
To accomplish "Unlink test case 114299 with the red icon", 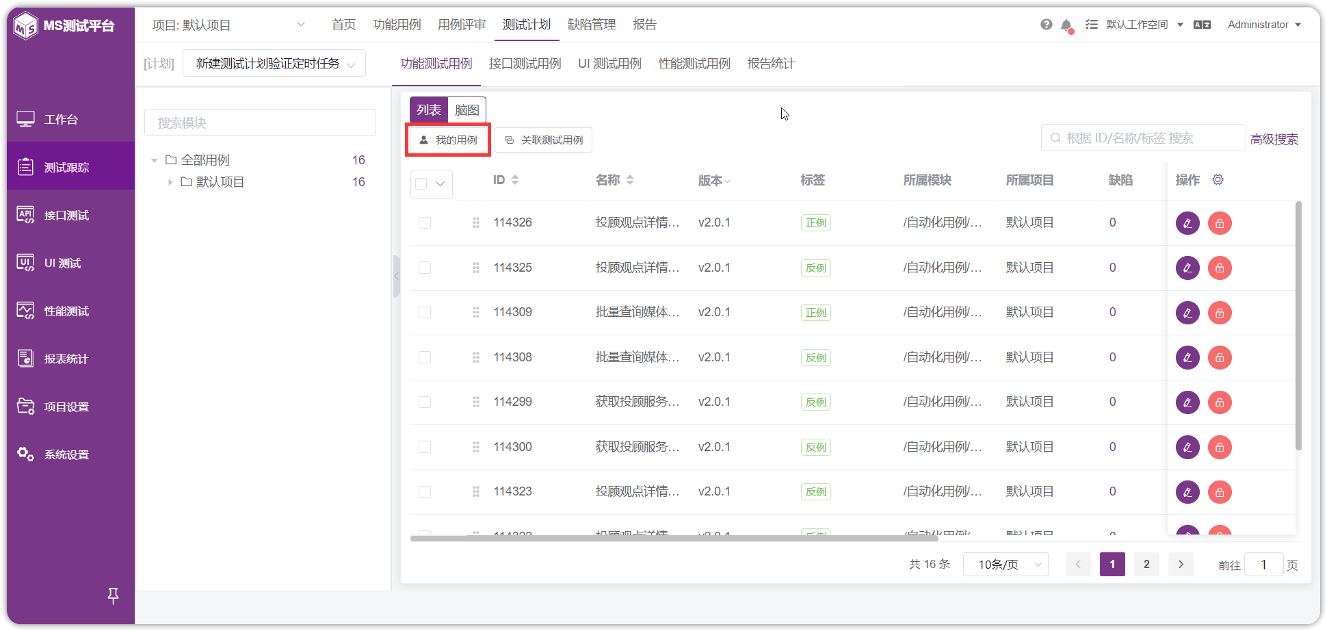I will [1220, 402].
